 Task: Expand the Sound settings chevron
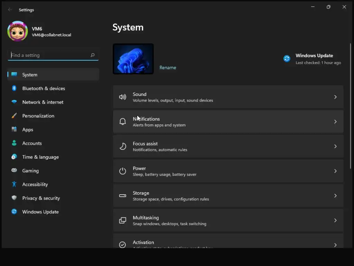click(x=335, y=97)
